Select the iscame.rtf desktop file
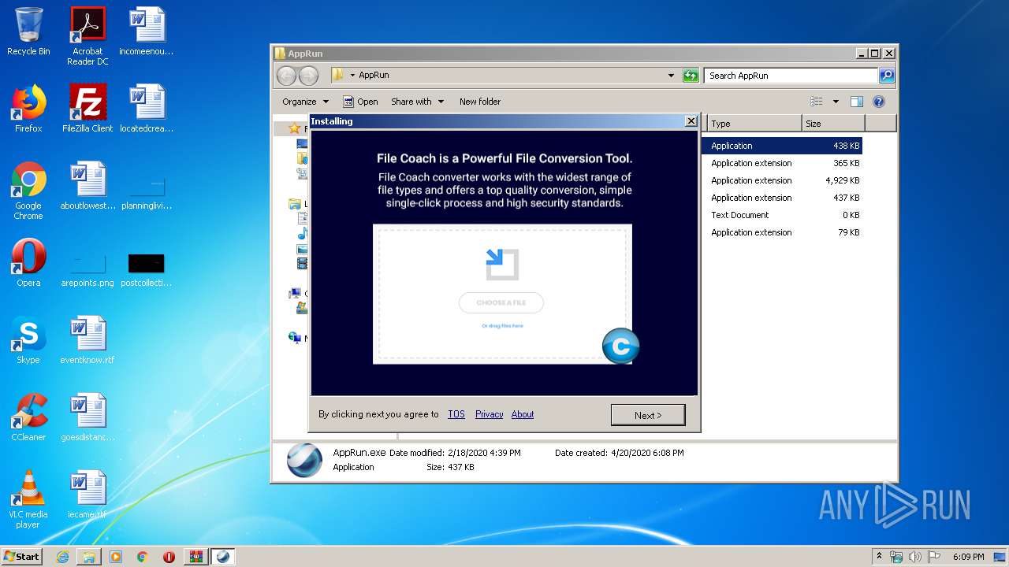This screenshot has width=1009, height=567. click(x=87, y=495)
